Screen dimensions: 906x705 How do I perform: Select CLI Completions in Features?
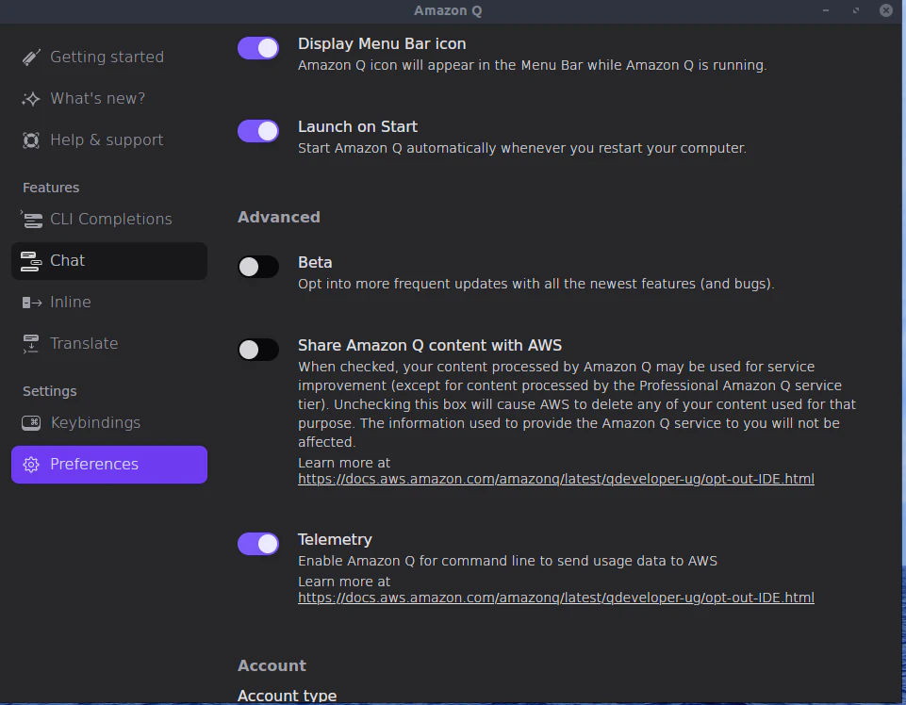[x=109, y=220]
